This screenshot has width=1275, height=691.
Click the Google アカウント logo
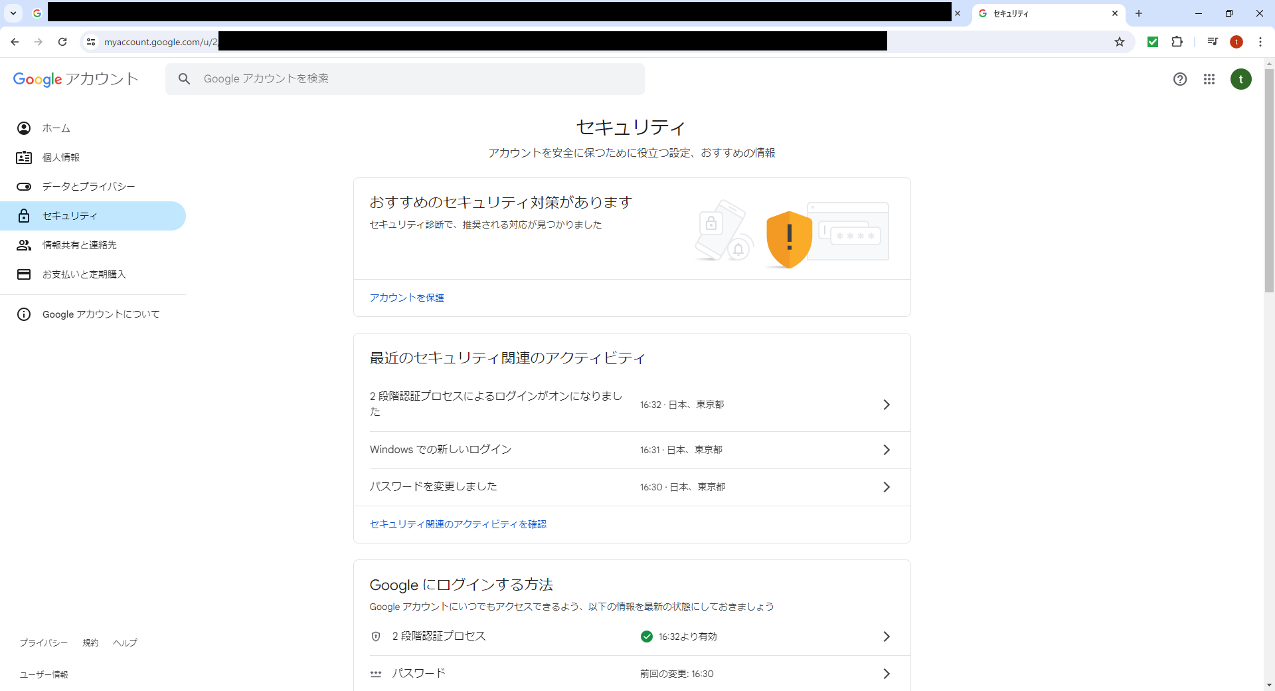click(75, 79)
